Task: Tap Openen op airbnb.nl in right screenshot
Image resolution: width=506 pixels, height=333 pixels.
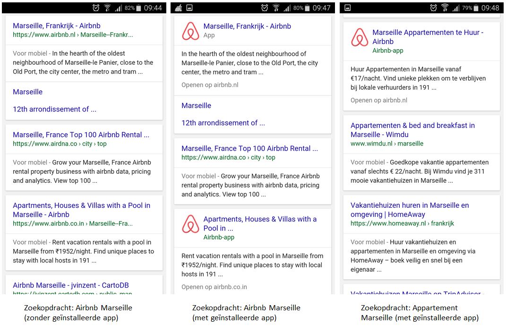Action: 379,100
